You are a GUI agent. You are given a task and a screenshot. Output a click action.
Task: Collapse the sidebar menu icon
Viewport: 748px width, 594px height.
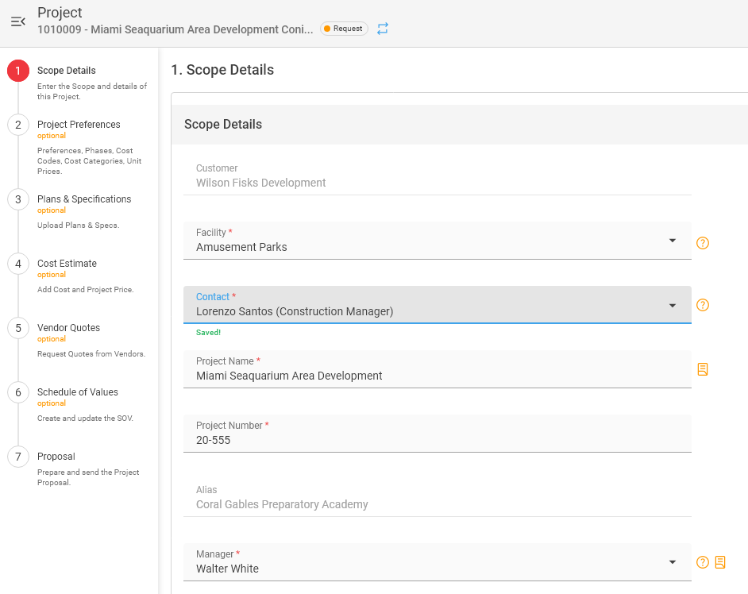pyautogui.click(x=18, y=21)
